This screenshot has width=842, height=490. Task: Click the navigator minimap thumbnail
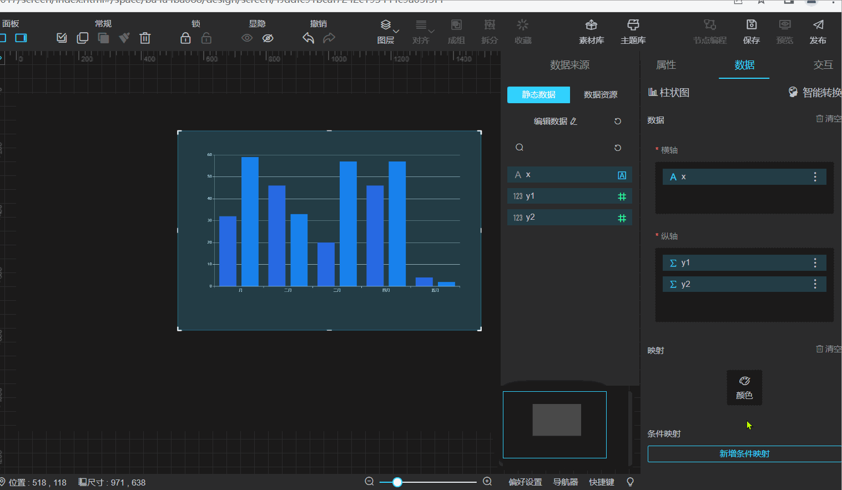point(554,425)
